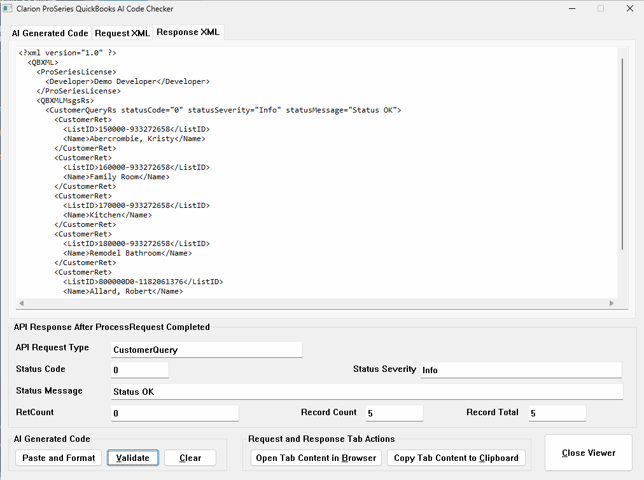The image size is (644, 480).
Task: Focus the Status Code field
Action: tap(139, 370)
